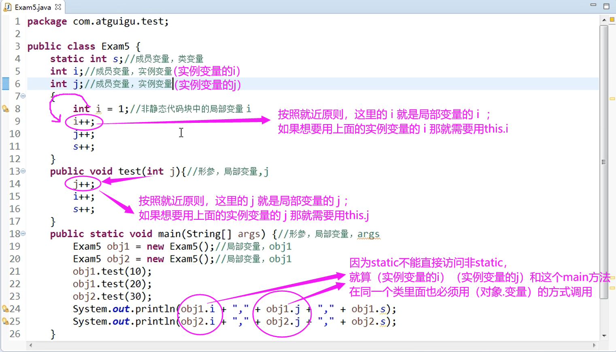Click "obj1.test(20);" on line 22
This screenshot has height=352, width=616.
click(112, 284)
